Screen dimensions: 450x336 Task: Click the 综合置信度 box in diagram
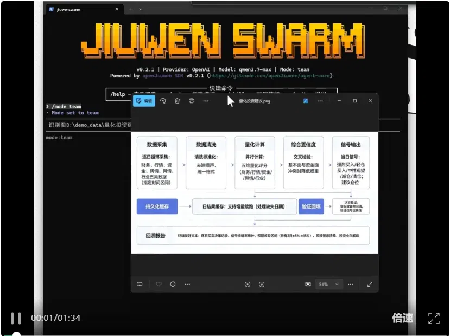[x=303, y=163]
